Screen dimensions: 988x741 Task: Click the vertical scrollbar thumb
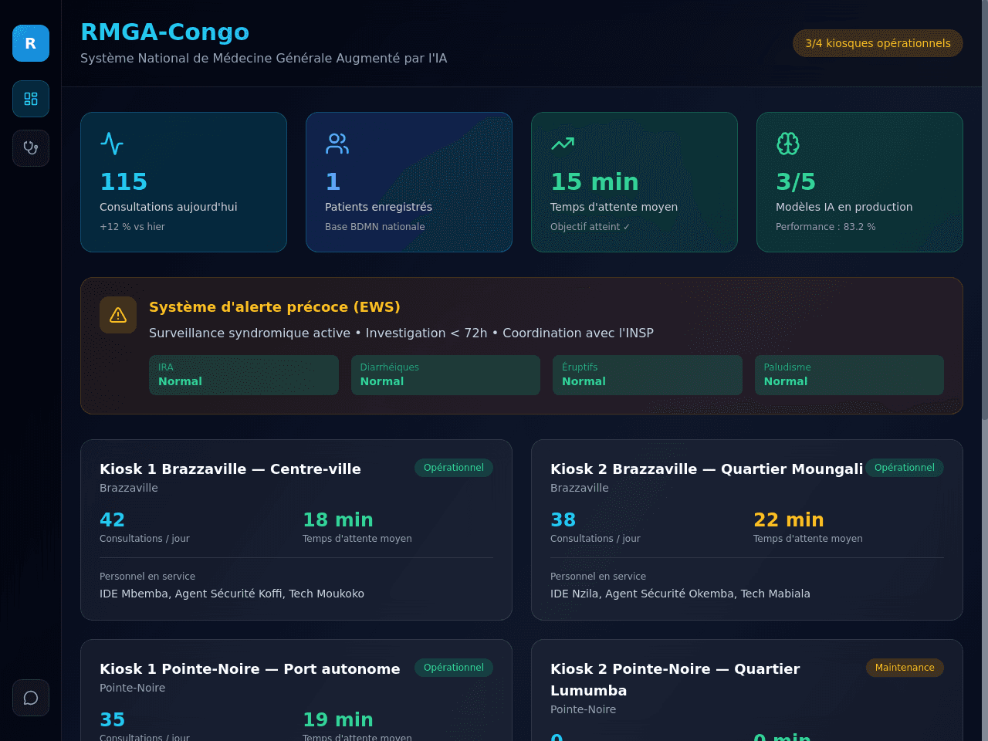985,210
